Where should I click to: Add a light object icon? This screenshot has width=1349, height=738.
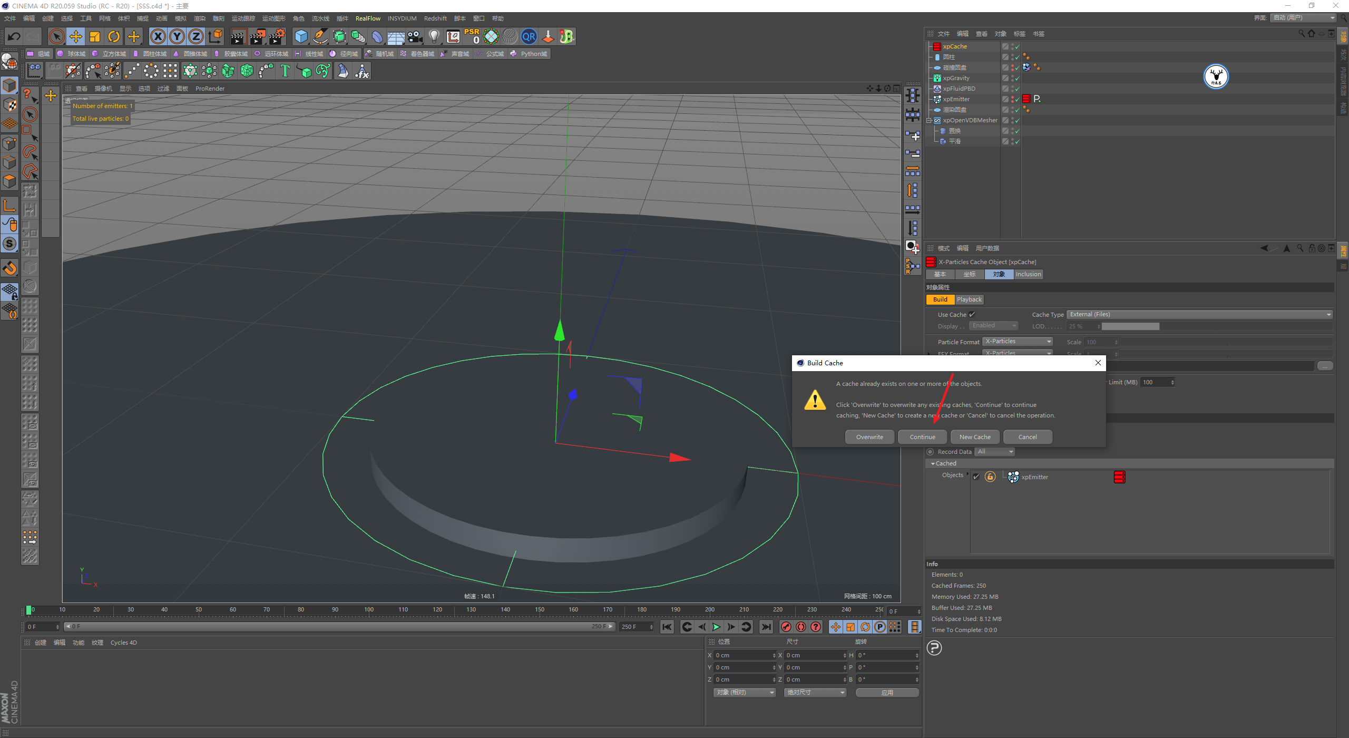pyautogui.click(x=434, y=36)
